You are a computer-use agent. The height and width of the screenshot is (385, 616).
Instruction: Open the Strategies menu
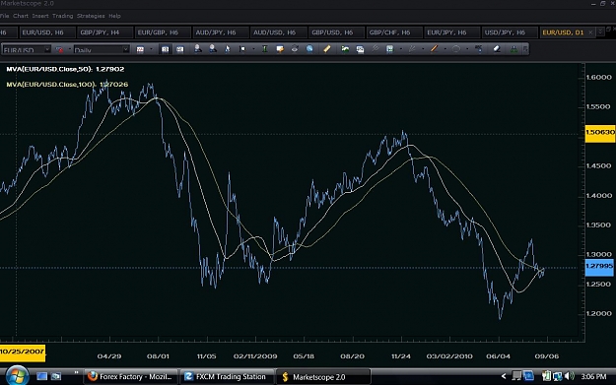coord(91,16)
